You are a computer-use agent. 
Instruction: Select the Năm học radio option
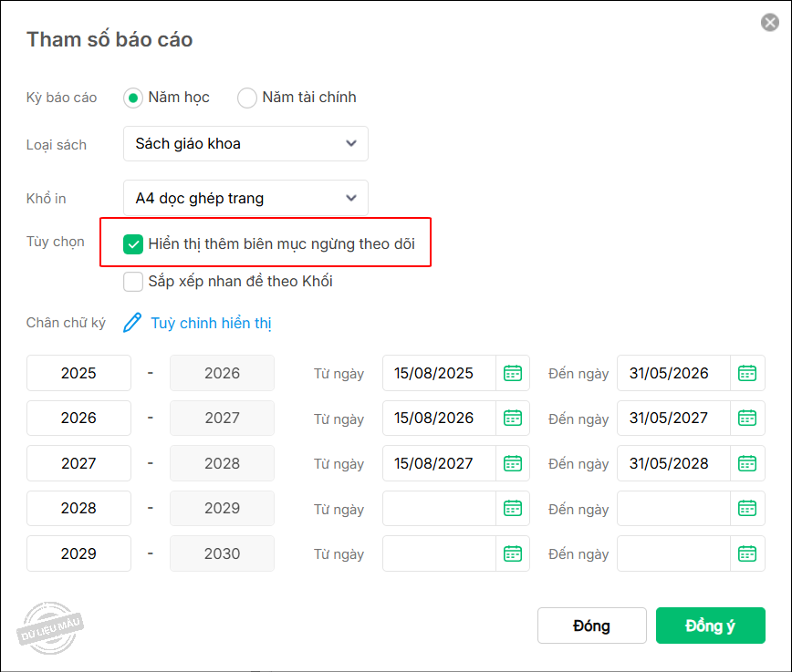(133, 98)
